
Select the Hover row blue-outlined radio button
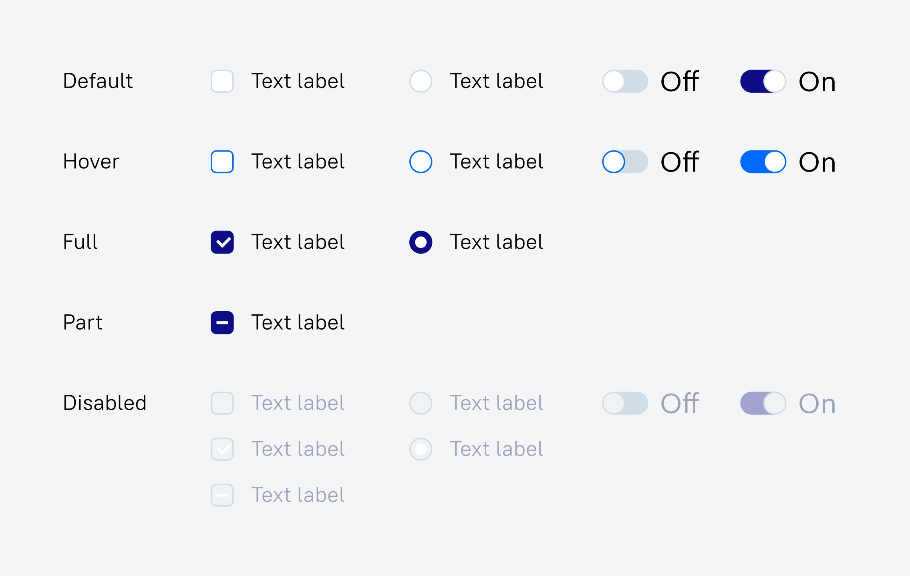[x=421, y=162]
